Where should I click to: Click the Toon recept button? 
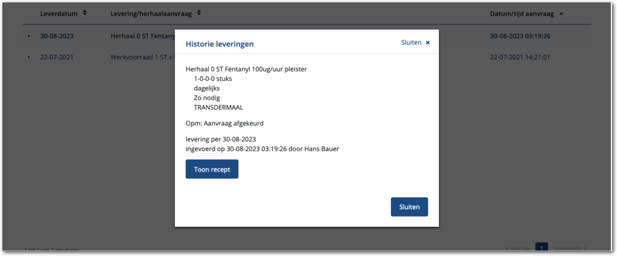click(x=212, y=169)
